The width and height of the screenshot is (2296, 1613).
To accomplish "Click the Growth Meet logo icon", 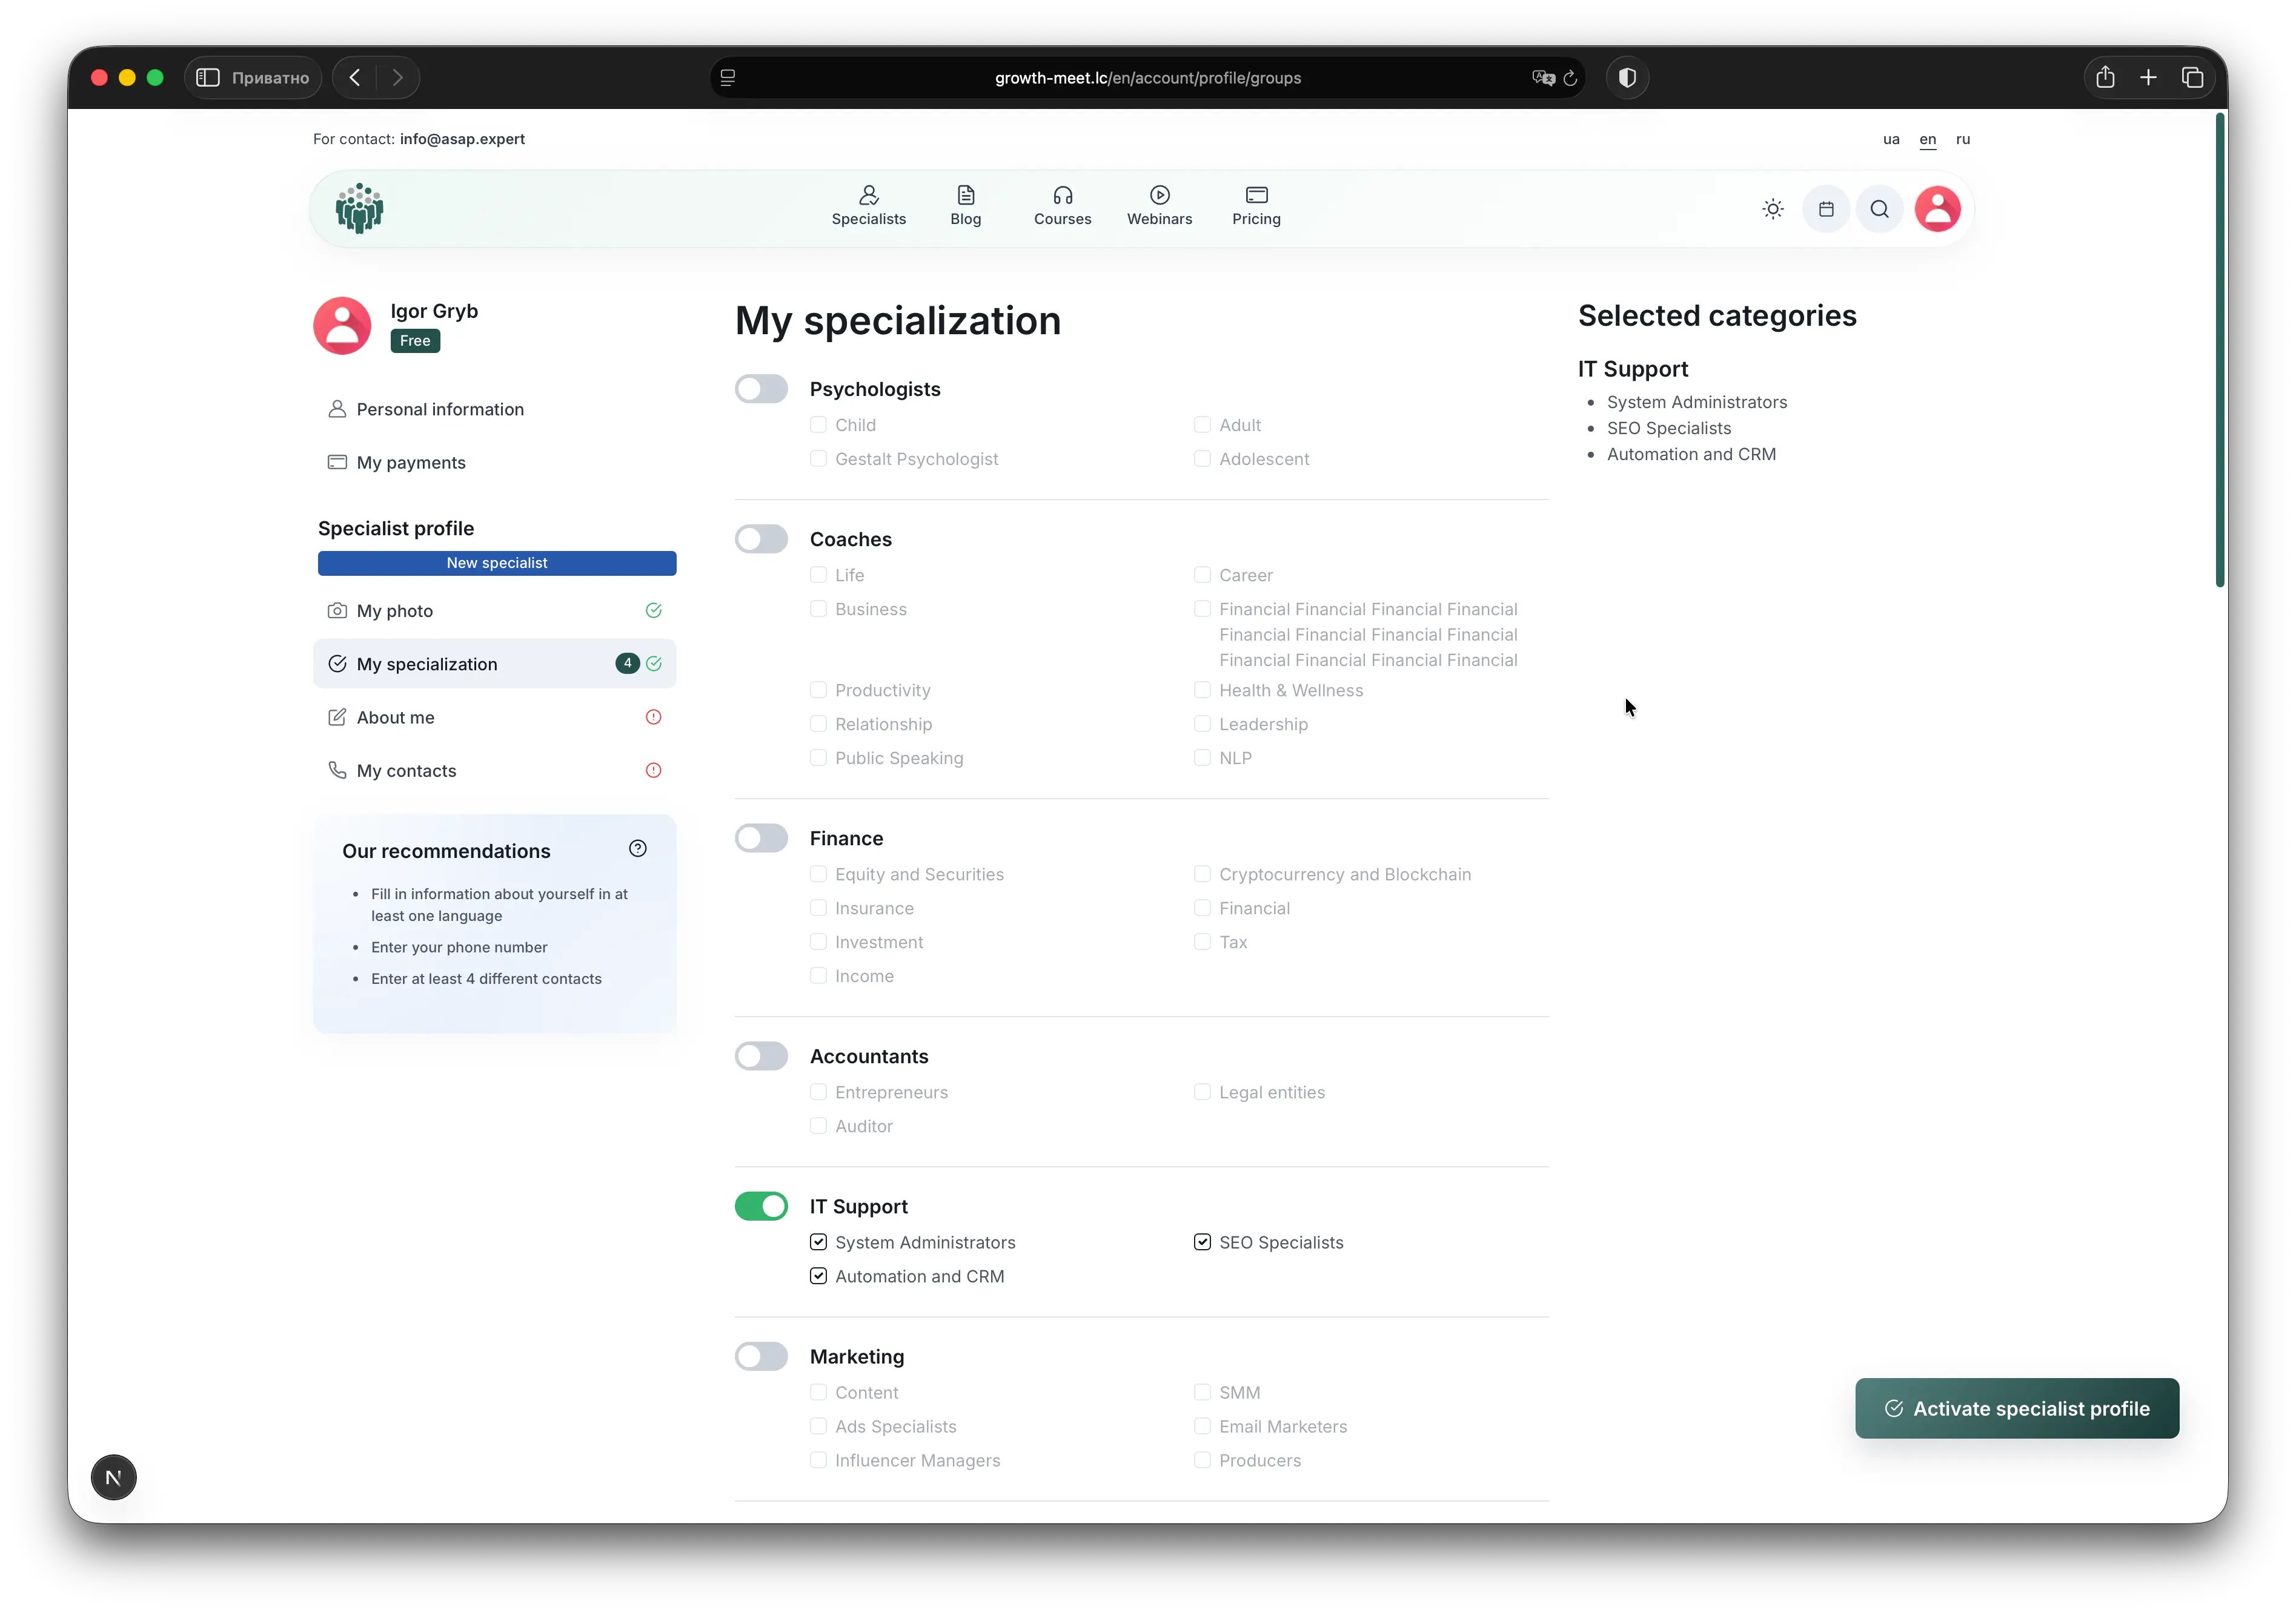I will 359,208.
